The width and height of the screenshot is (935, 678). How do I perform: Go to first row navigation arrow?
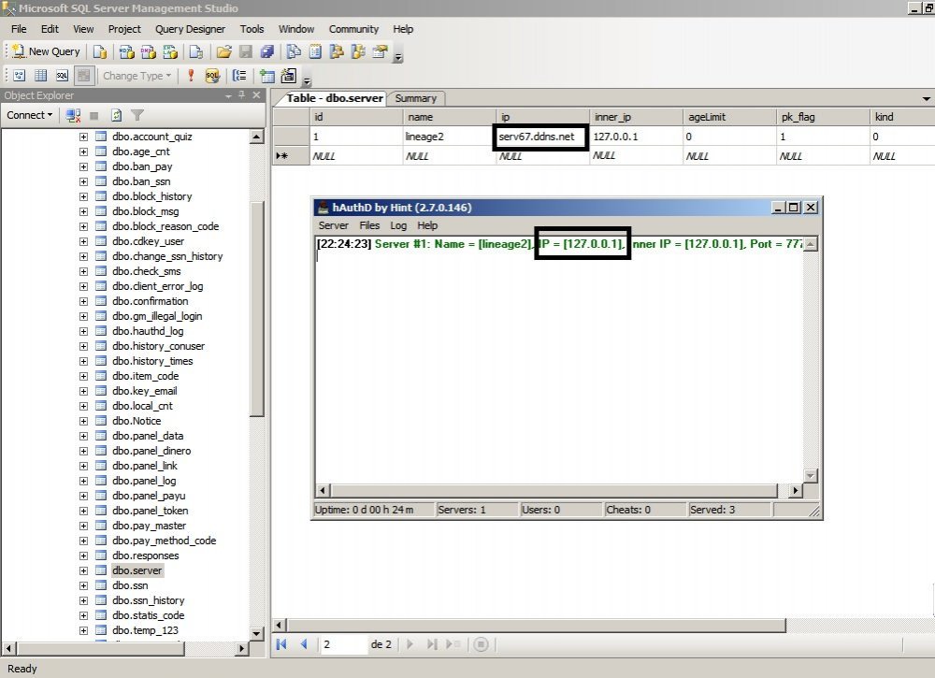(281, 644)
